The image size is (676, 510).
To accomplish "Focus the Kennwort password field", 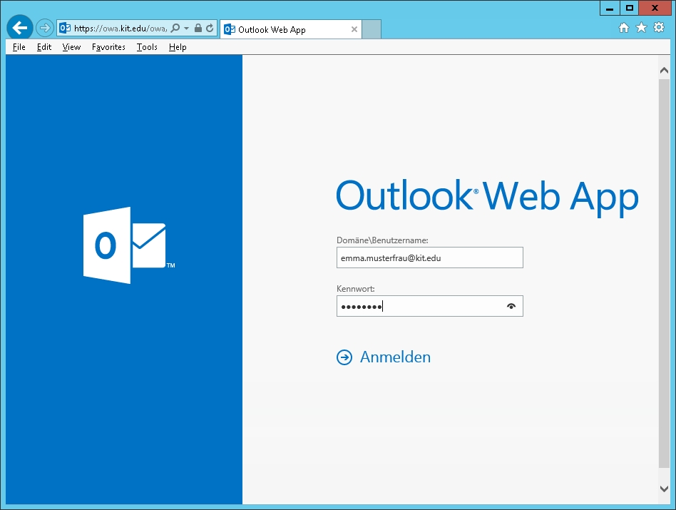I will tap(430, 306).
